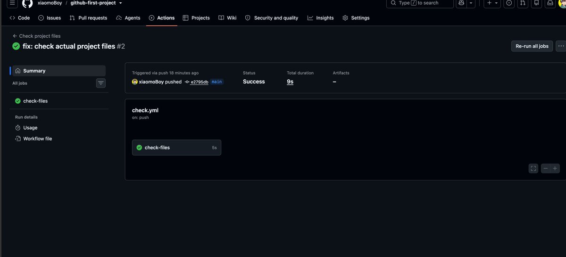
Task: Open the repositories icon in header
Action: tap(536, 3)
